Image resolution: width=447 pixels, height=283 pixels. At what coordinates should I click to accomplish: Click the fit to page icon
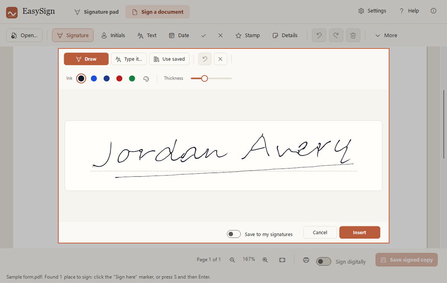tap(282, 260)
